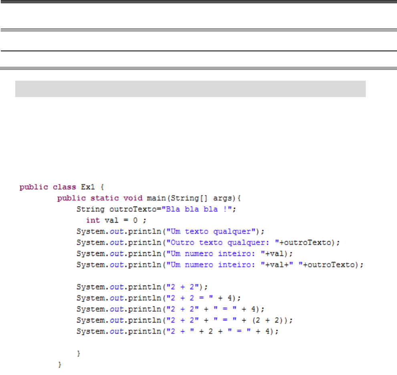Click the final closing brace of class
Viewport: 397px width, 375px height.
[x=60, y=365]
